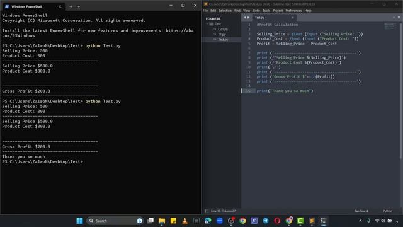Switch to Windows Terminal taskbar icon

323,221
